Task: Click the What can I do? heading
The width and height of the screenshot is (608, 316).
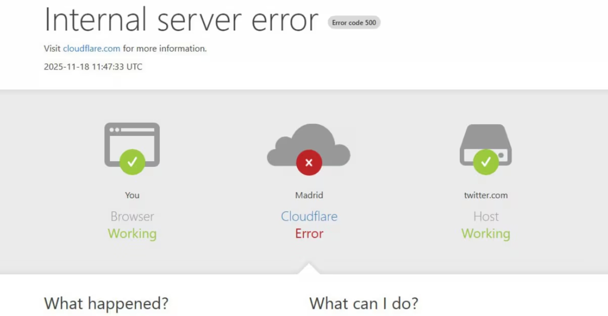Action: [x=364, y=303]
